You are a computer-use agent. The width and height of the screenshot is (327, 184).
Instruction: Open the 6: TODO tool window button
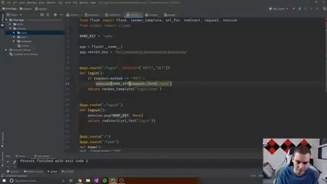click(68, 172)
